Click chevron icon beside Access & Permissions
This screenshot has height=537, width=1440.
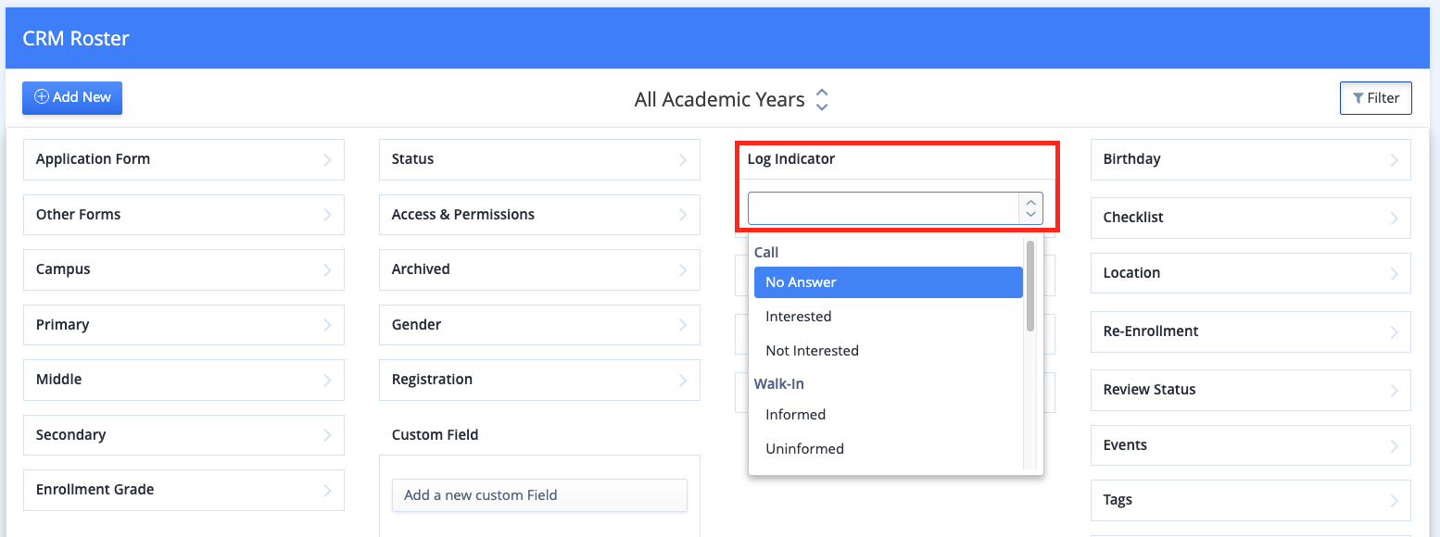[x=683, y=215]
